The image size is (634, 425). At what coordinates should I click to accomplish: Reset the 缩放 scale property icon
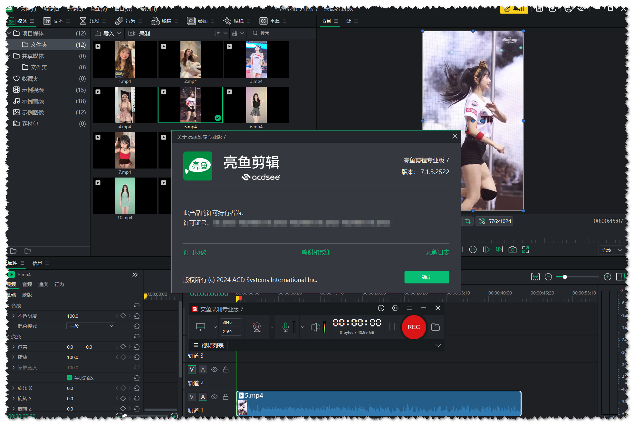coord(137,357)
